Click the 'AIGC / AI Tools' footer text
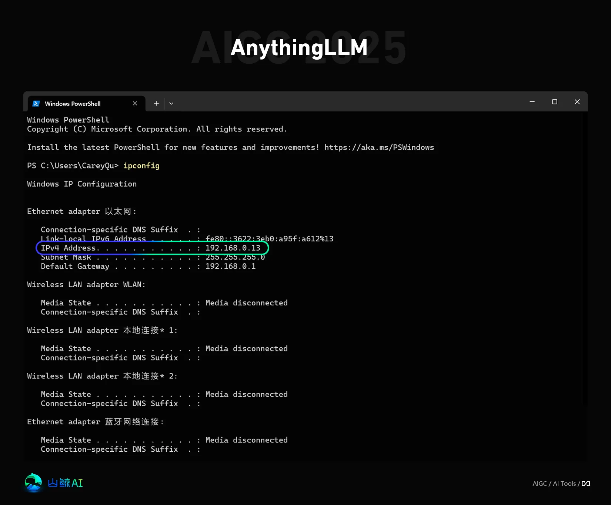 click(554, 484)
